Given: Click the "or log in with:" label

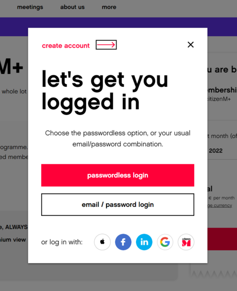Looking at the screenshot, I should point(62,242).
